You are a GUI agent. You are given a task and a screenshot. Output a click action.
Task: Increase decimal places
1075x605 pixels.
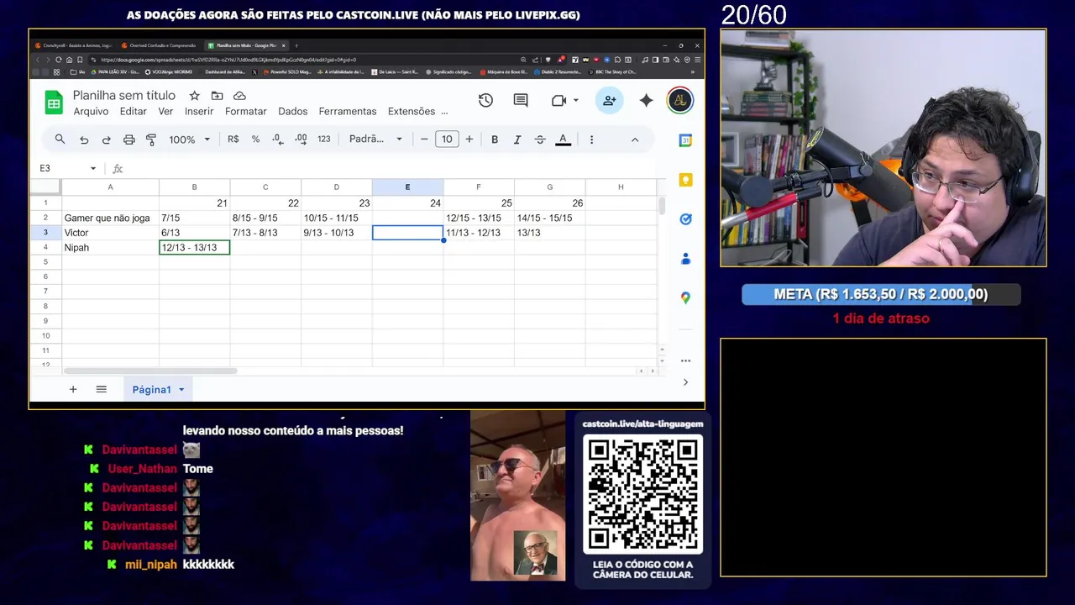[x=301, y=139]
